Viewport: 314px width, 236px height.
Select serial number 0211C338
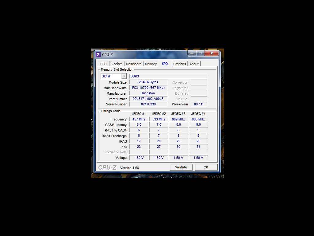[x=148, y=104]
